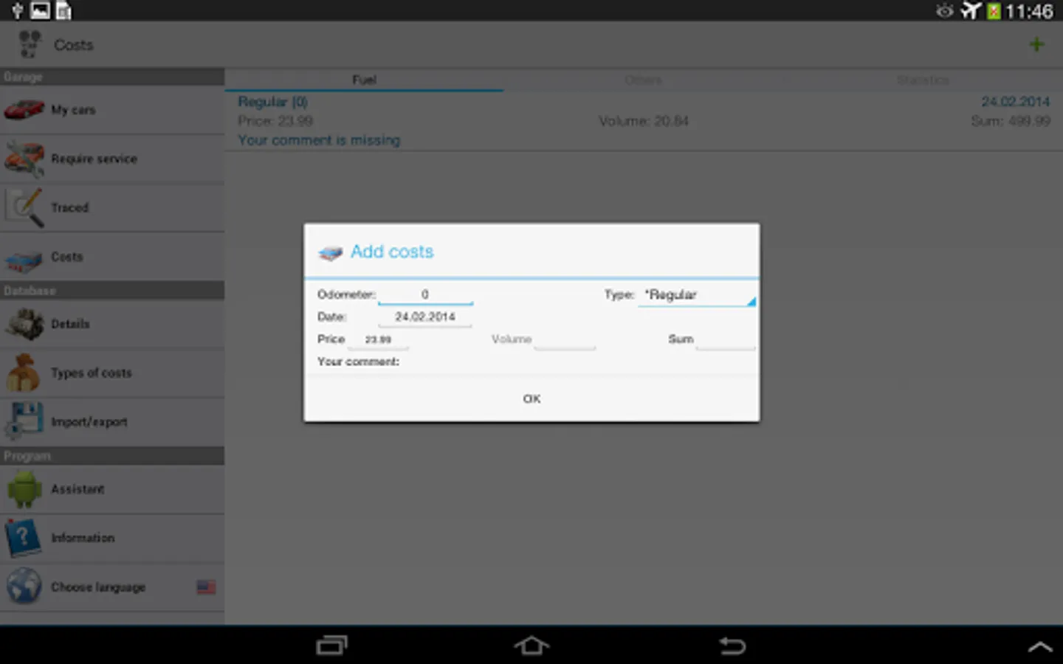
Task: Click the notes notification icon
Action: (63, 10)
